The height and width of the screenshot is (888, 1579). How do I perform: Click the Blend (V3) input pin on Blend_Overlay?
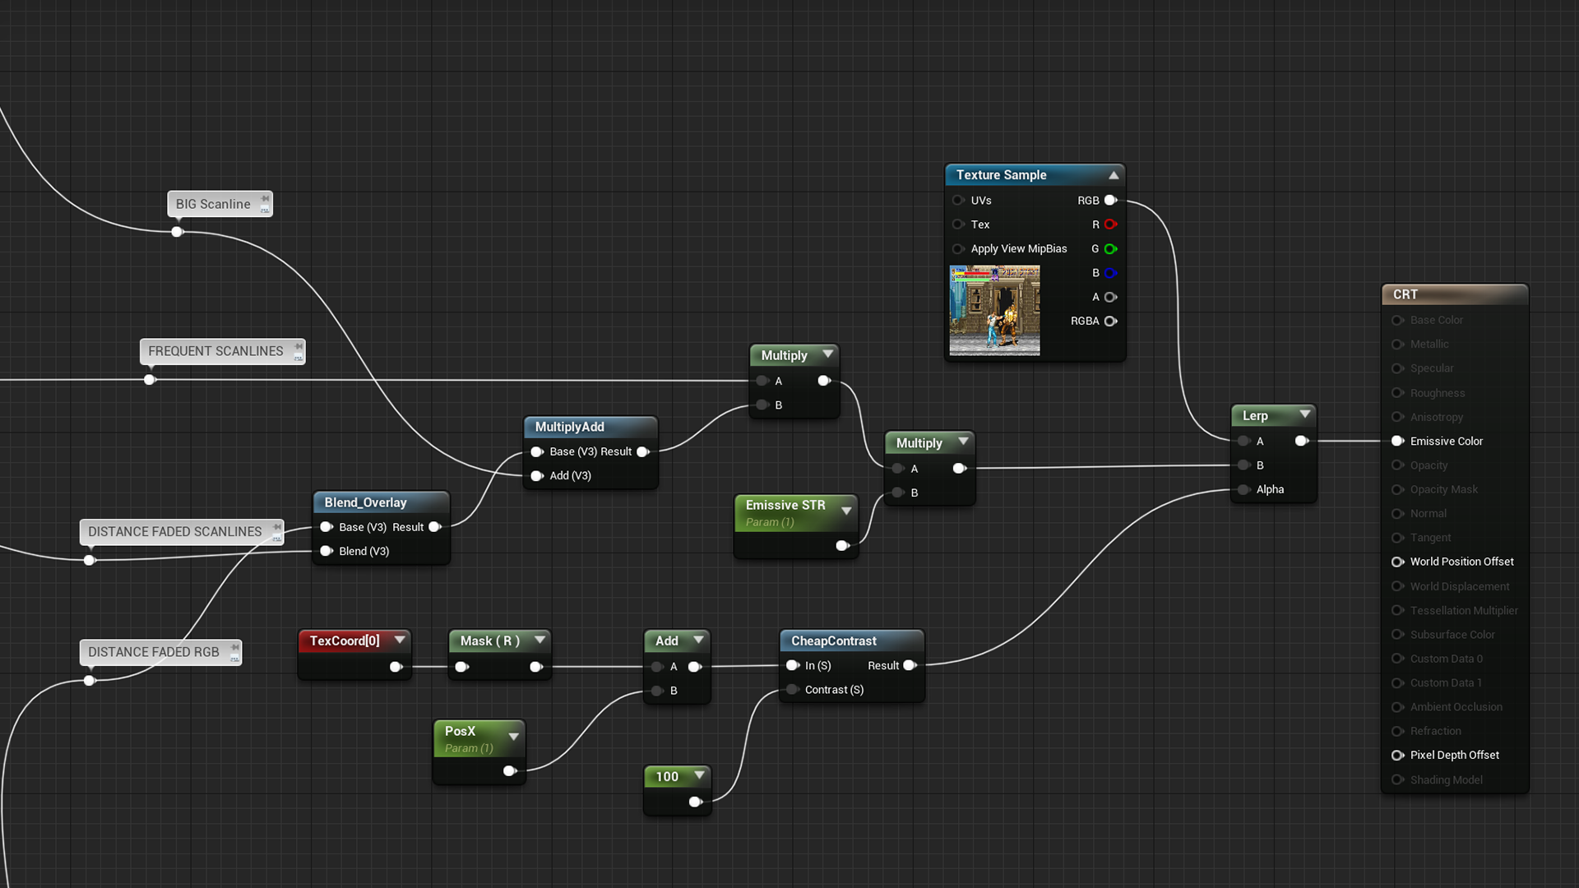[x=326, y=551]
